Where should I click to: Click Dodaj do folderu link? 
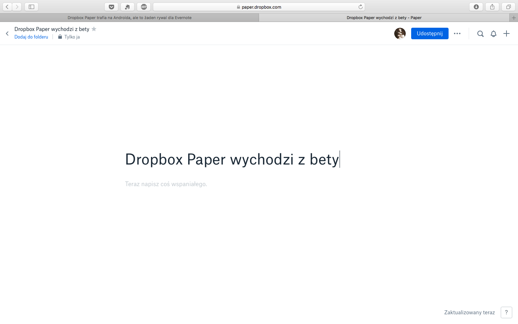pos(31,37)
